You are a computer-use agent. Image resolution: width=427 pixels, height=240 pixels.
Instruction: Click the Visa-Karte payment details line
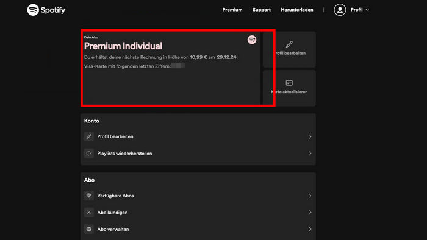click(x=134, y=66)
